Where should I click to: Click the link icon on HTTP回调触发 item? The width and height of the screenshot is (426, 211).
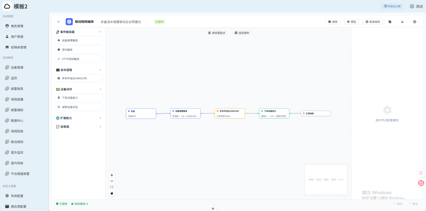coord(59,59)
